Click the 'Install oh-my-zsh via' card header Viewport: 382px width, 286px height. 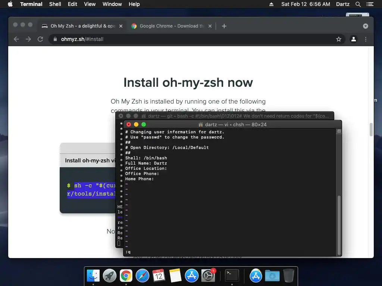[88, 161]
